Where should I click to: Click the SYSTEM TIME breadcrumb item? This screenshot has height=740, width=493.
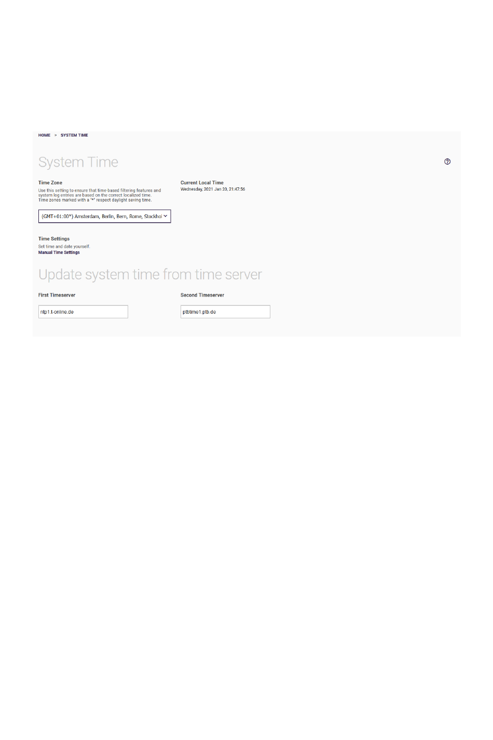point(74,135)
